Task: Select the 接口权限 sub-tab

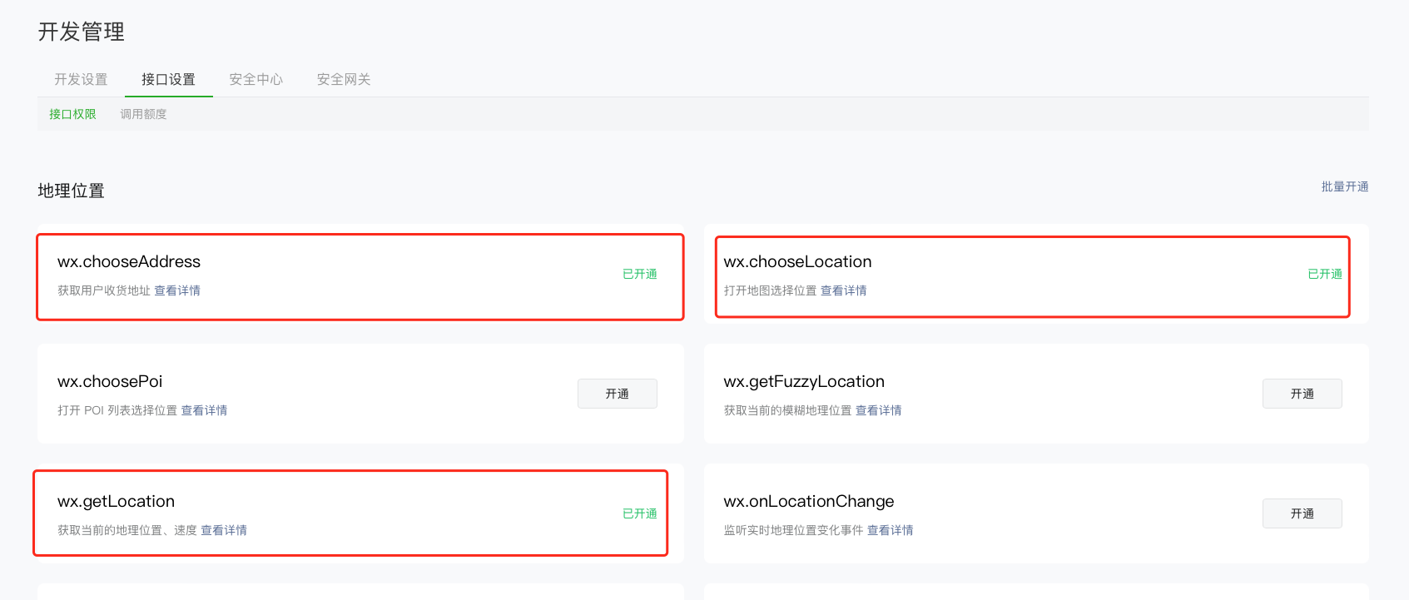Action: coord(72,114)
